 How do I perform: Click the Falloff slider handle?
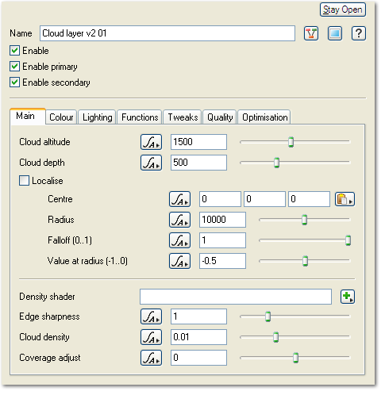[x=348, y=240]
